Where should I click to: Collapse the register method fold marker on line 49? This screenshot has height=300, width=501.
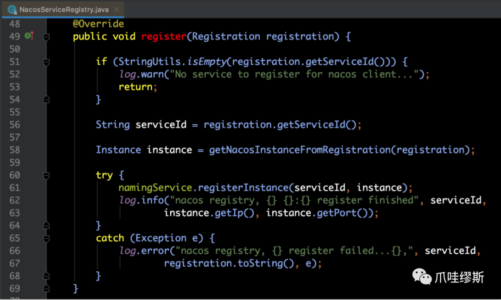[46, 37]
